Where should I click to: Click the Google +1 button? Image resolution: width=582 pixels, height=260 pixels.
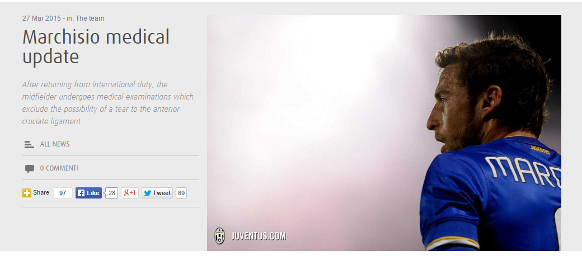pyautogui.click(x=129, y=193)
